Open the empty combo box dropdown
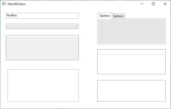Image resolution: width=171 pixels, height=109 pixels. [x=42, y=26]
